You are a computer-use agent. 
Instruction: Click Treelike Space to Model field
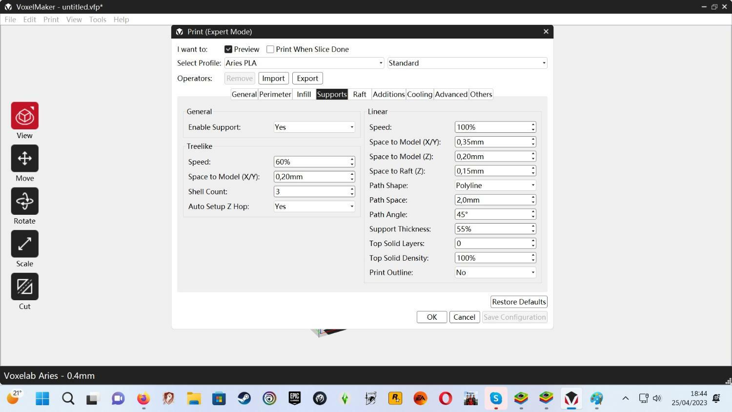pyautogui.click(x=314, y=177)
